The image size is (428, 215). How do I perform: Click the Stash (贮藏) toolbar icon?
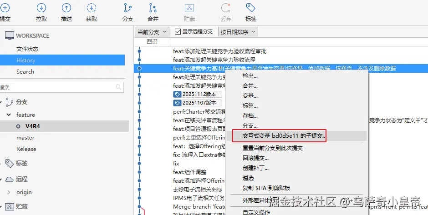189,8
